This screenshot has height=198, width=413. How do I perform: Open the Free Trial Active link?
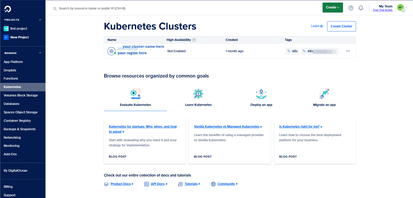[383, 10]
